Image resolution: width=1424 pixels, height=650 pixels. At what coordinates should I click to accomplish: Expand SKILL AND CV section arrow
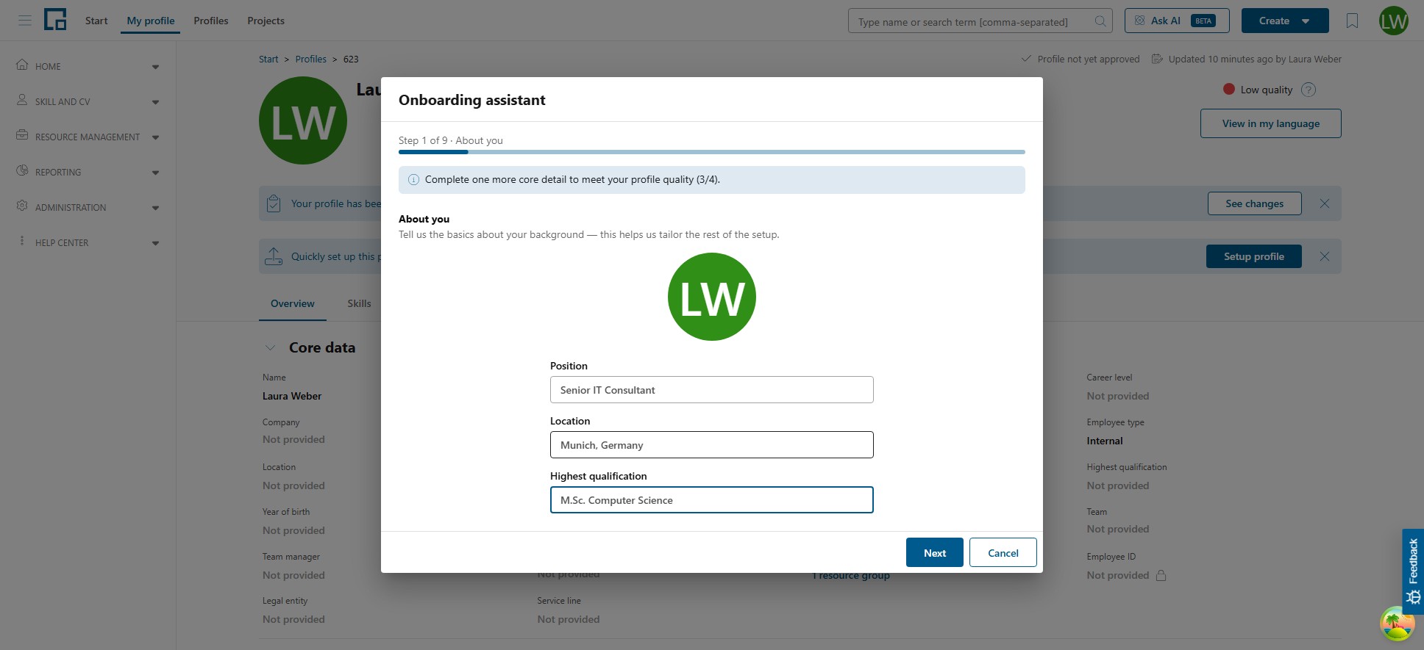point(155,102)
